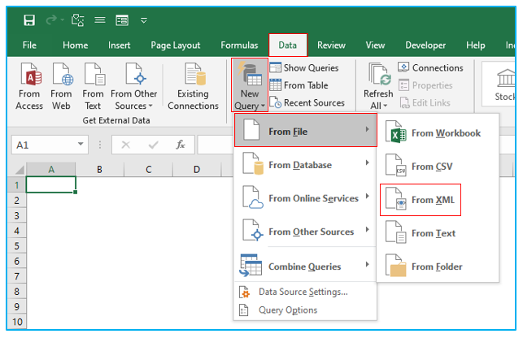Open the View tab
Screen dimensions: 523x338
[x=375, y=45]
